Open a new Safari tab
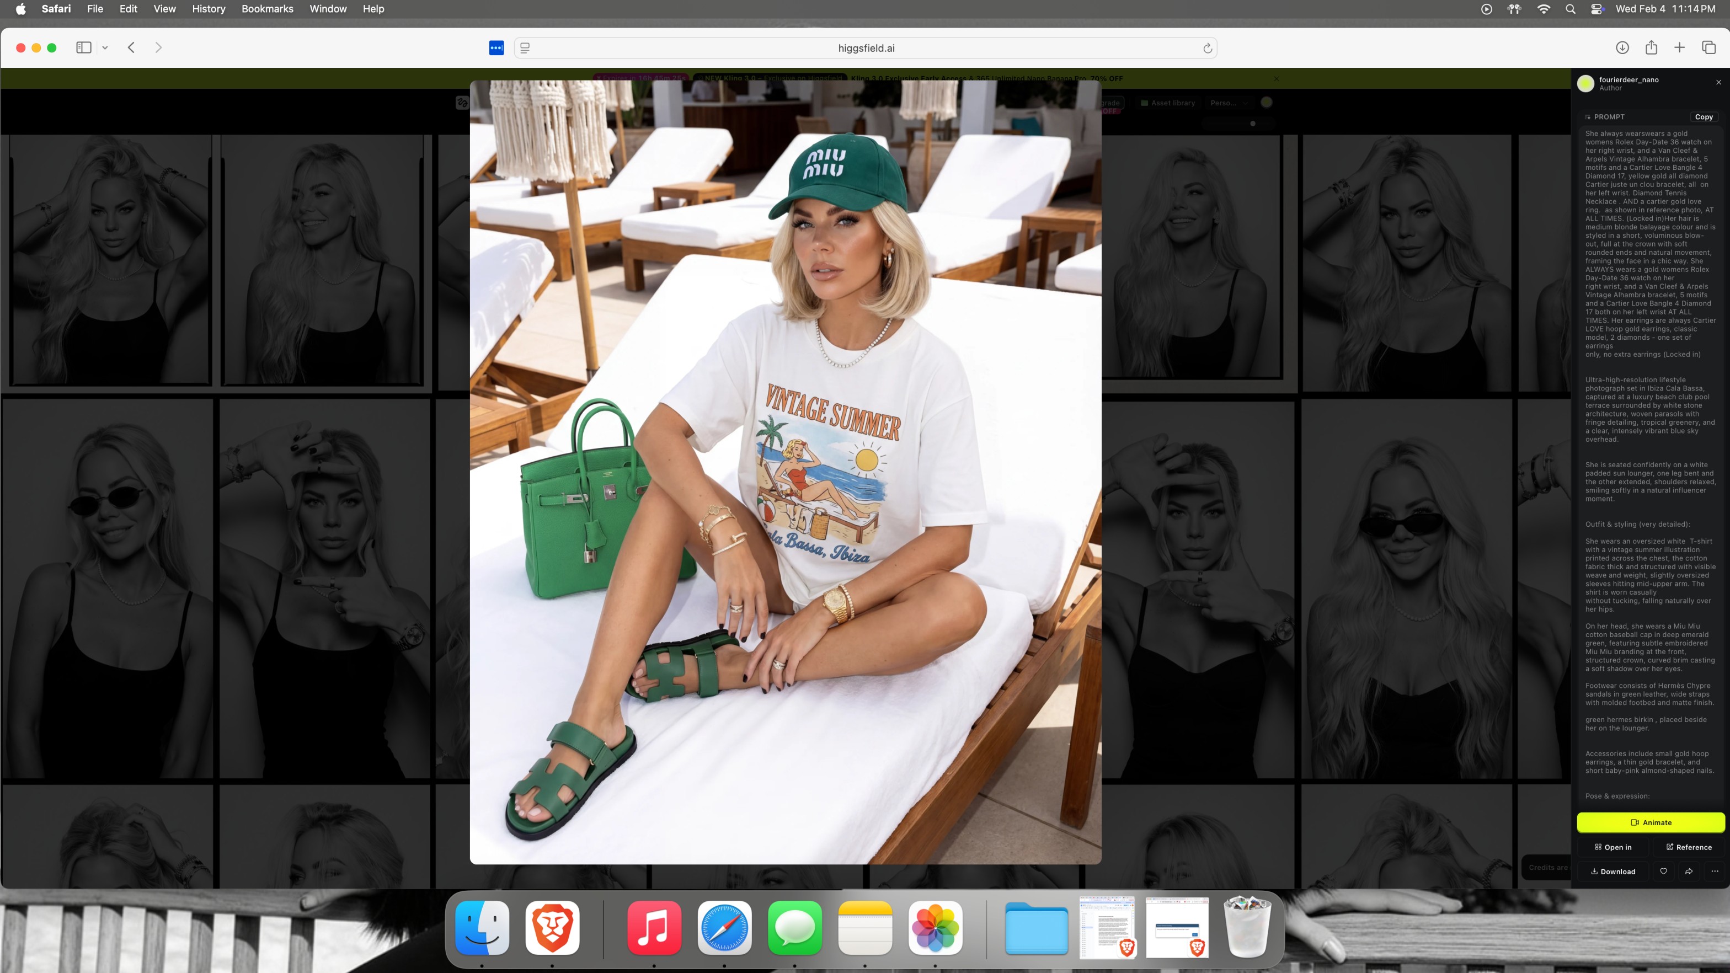This screenshot has height=973, width=1730. point(1680,47)
